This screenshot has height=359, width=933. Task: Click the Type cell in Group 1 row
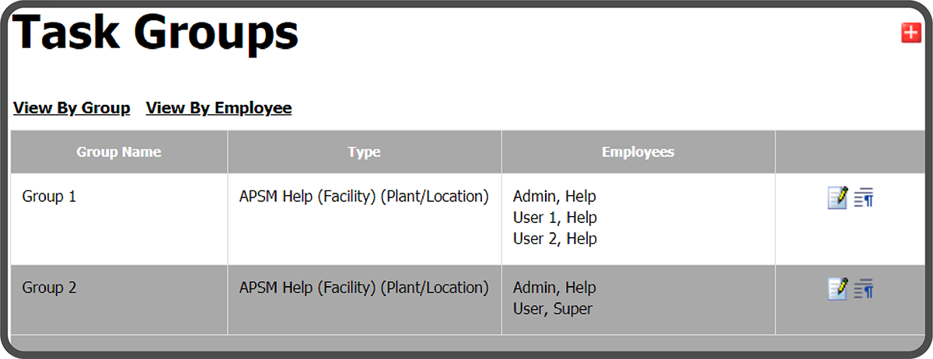[x=365, y=218]
